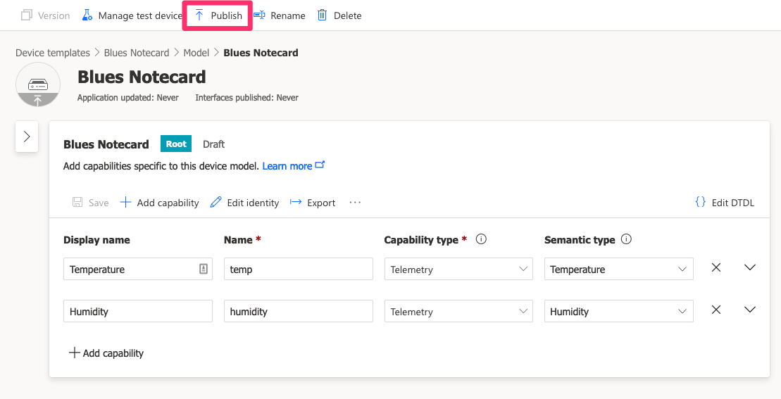Click Rename in the top toolbar

[280, 15]
